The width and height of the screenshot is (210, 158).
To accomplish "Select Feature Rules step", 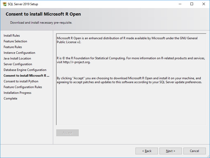I will [x=13, y=47].
